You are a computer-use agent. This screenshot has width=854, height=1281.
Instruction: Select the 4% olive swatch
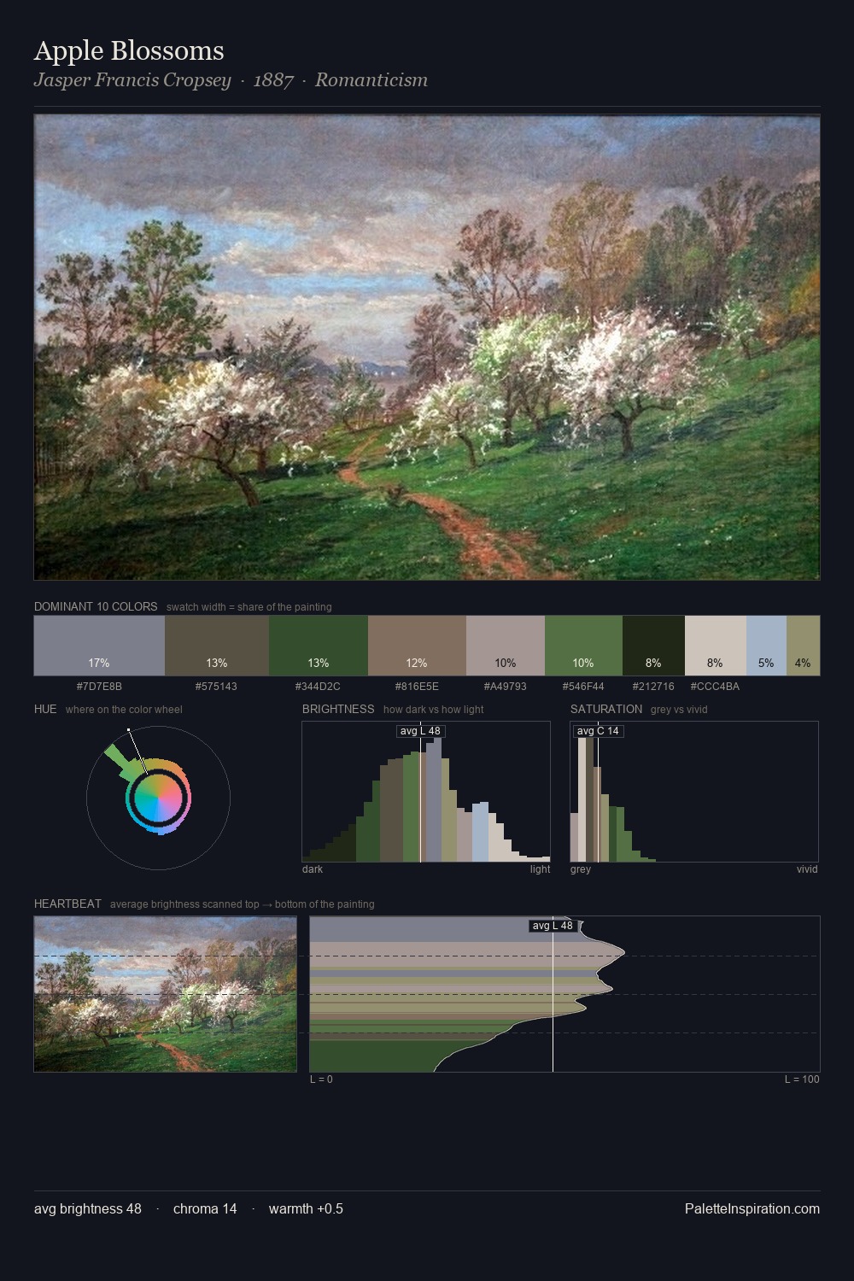pos(803,646)
